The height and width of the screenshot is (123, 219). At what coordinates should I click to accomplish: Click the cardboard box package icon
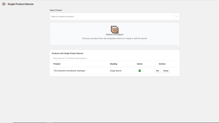tap(115, 29)
